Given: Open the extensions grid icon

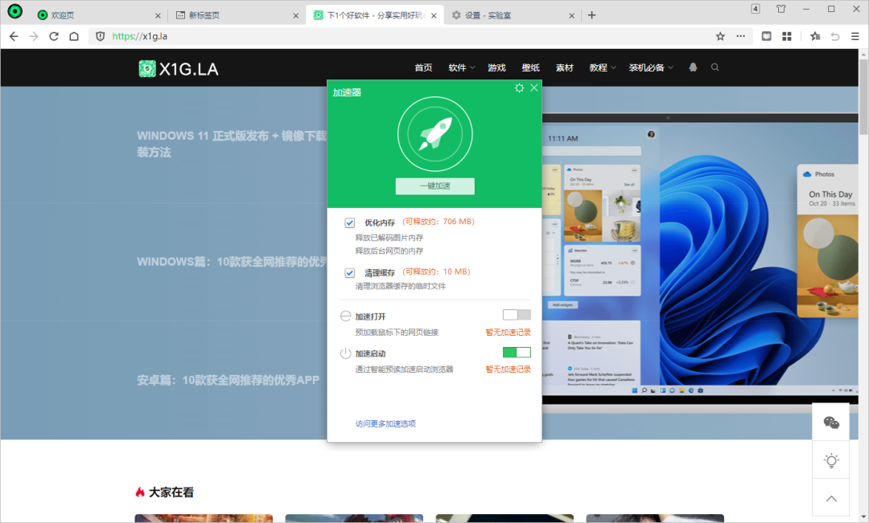Looking at the screenshot, I should (x=786, y=36).
